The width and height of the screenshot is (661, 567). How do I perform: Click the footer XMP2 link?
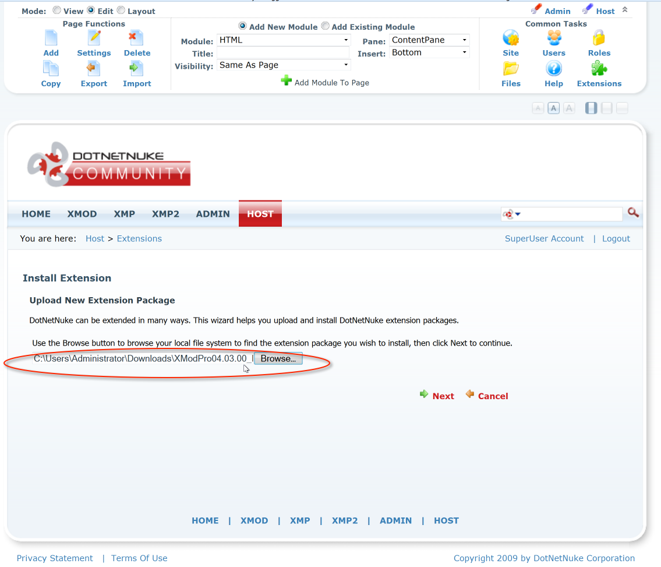pos(345,520)
